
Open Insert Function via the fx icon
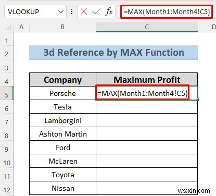point(109,11)
